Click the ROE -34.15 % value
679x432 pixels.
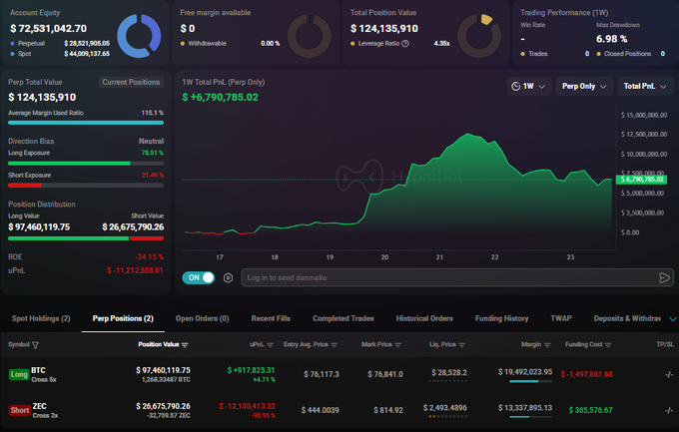(x=150, y=257)
